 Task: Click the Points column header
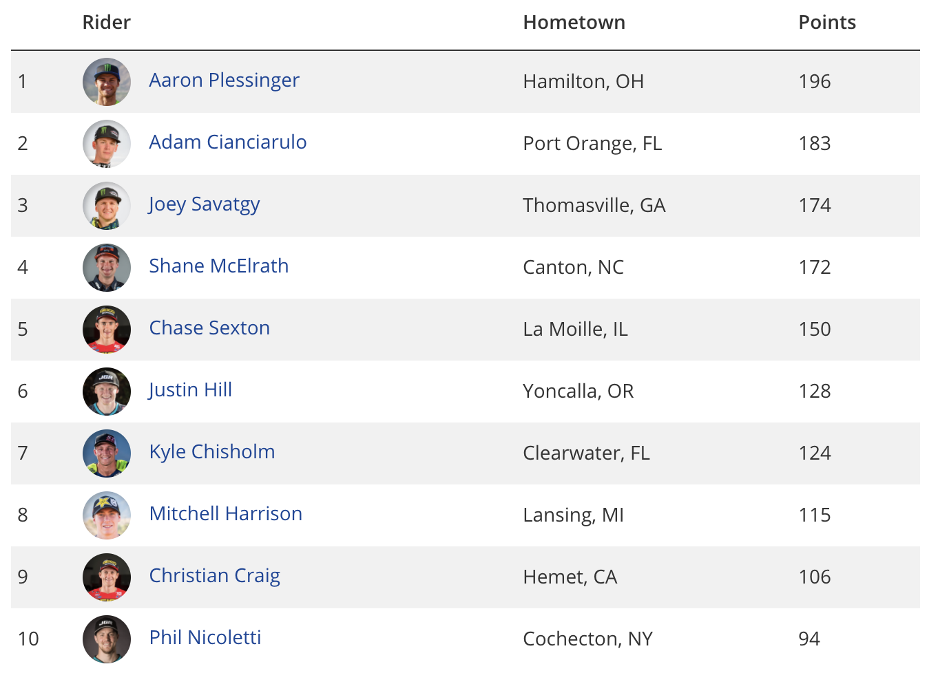pyautogui.click(x=827, y=23)
